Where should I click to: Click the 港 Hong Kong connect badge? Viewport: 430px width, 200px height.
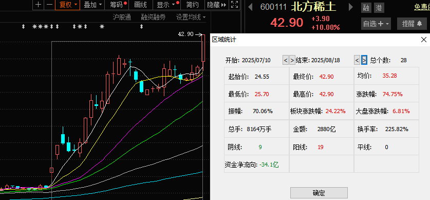click(379, 8)
